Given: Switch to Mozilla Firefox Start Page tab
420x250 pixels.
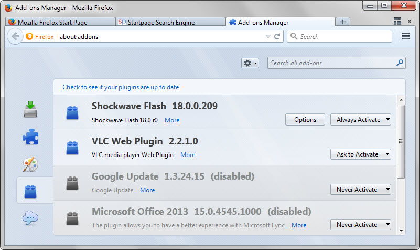Looking at the screenshot, I should [60, 22].
